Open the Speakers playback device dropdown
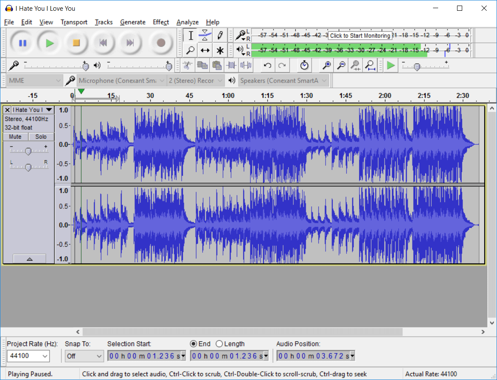Image resolution: width=497 pixels, height=380 pixels. tap(284, 80)
